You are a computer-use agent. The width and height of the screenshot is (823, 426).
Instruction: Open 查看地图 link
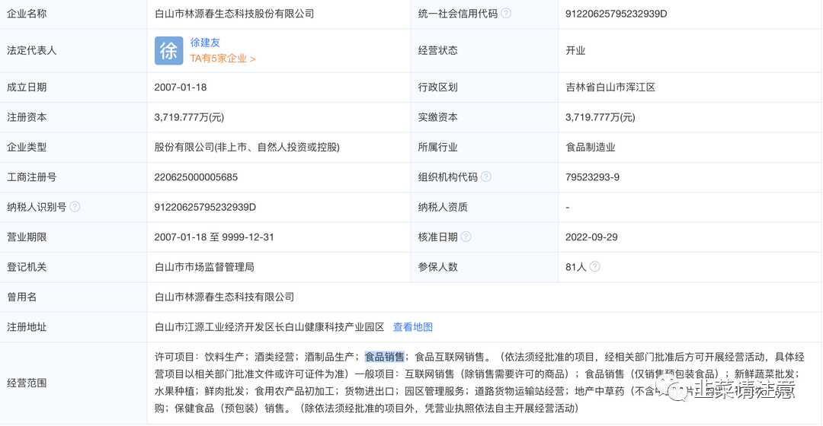coord(413,327)
